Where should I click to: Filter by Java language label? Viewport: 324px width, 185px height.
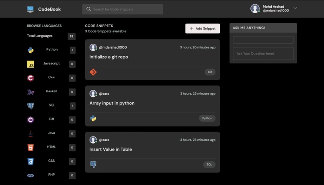(x=51, y=133)
